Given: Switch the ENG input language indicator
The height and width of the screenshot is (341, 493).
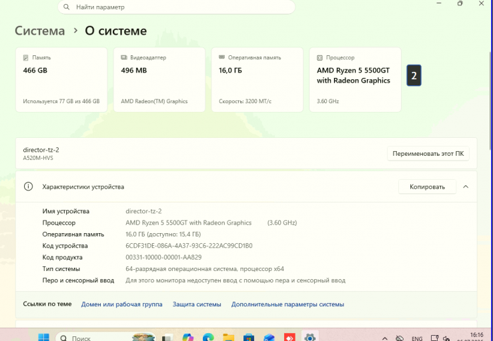Looking at the screenshot, I should tap(417, 338).
